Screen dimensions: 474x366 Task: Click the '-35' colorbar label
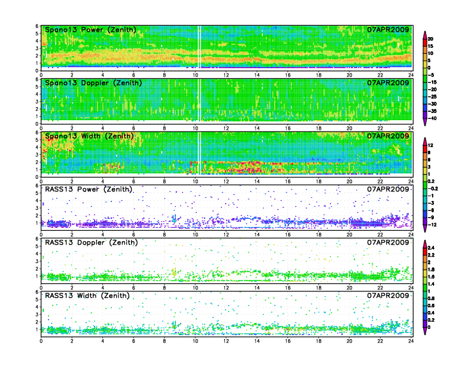click(432, 111)
